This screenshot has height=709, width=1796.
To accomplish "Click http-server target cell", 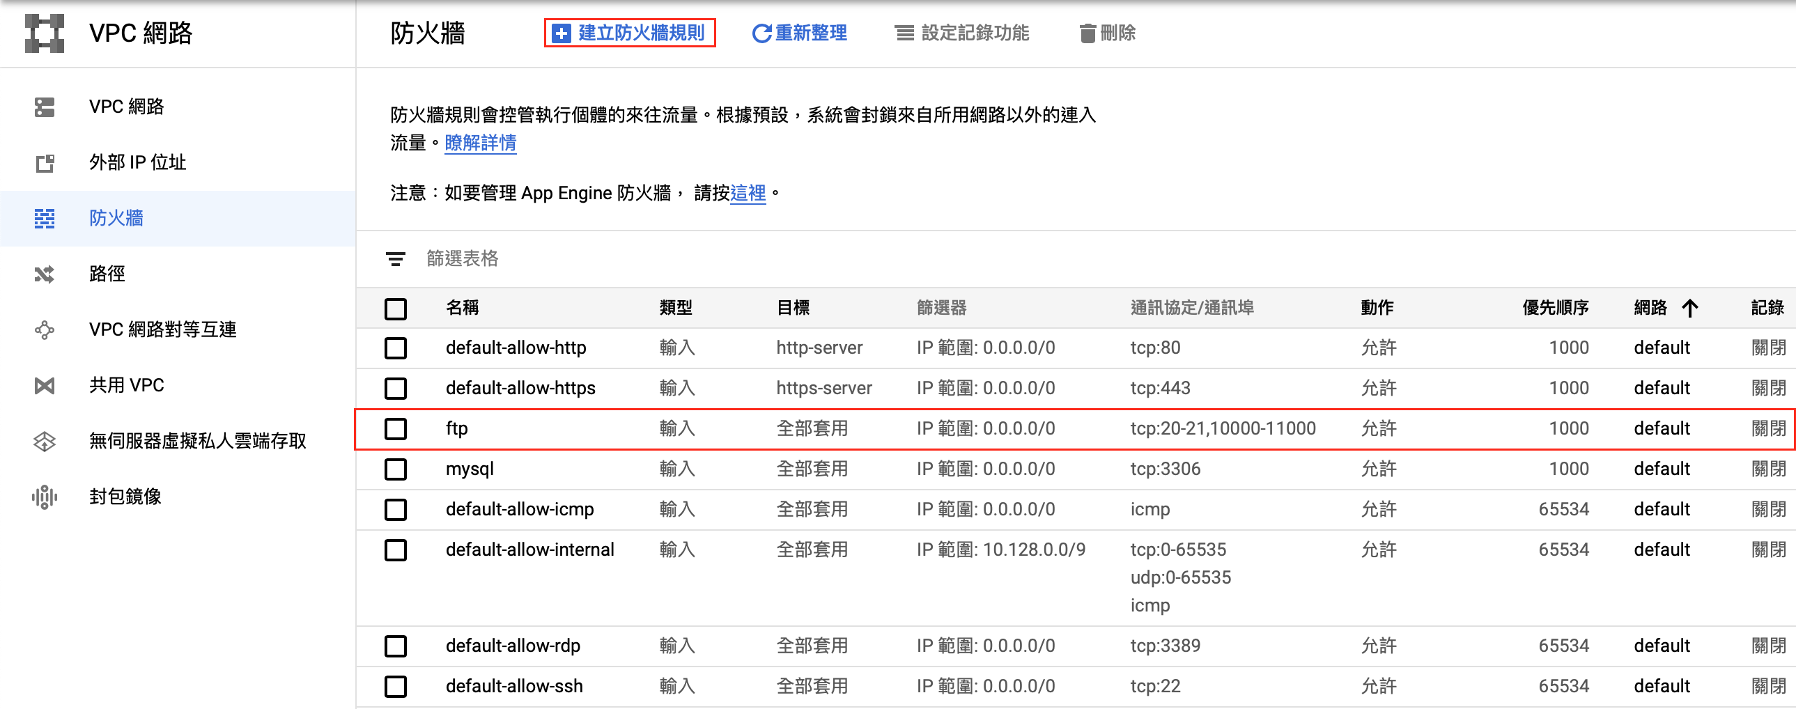I will point(819,348).
